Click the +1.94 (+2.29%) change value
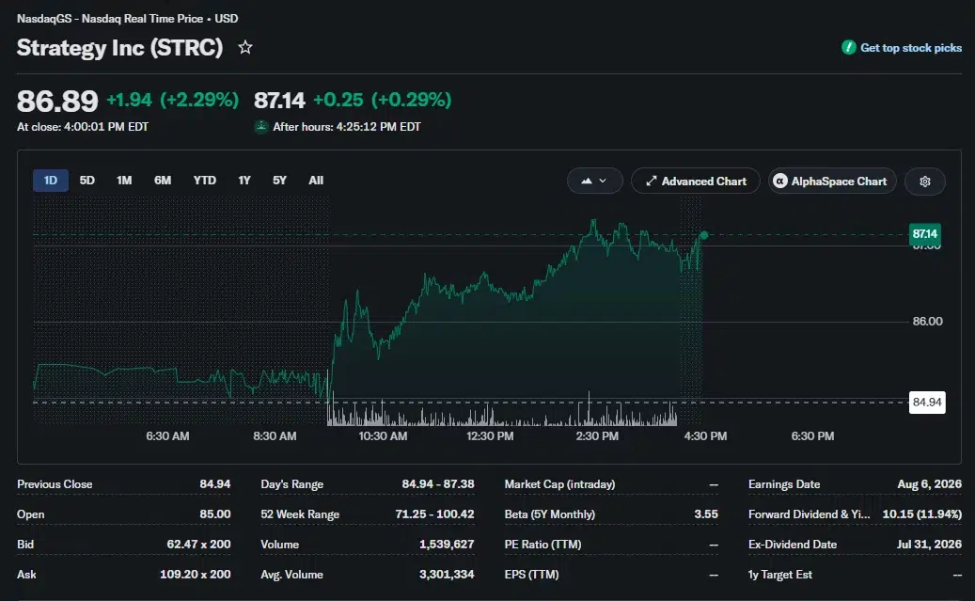This screenshot has height=601, width=975. point(173,100)
